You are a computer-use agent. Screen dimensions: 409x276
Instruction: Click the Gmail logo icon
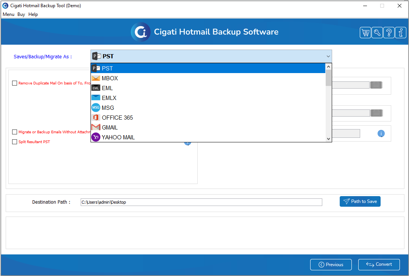(x=96, y=127)
